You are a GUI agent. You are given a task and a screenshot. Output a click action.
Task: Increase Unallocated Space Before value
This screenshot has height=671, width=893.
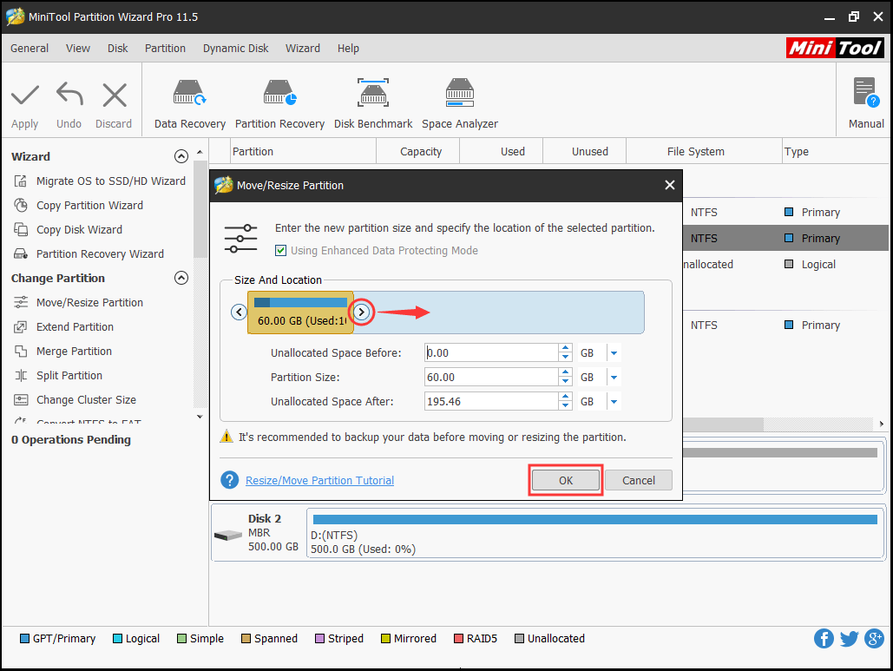565,349
